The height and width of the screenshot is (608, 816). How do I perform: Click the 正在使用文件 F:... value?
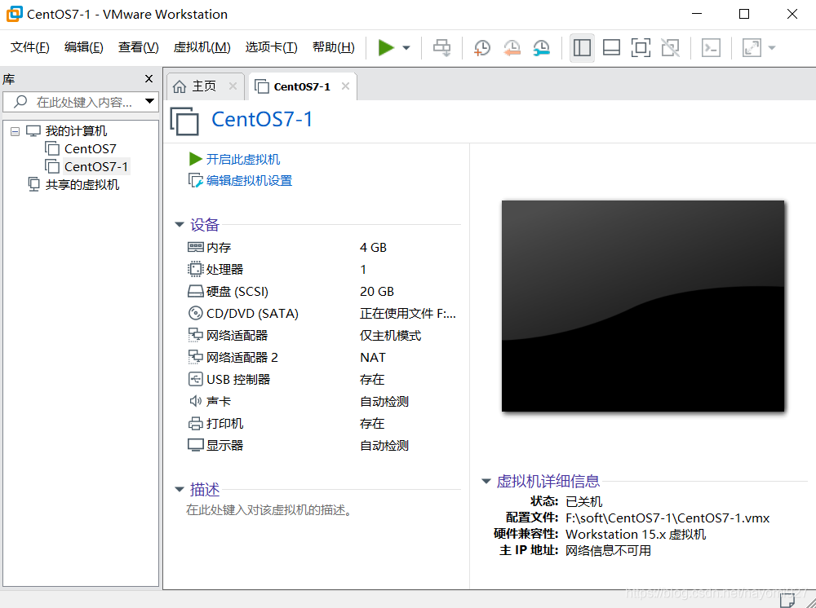[407, 313]
